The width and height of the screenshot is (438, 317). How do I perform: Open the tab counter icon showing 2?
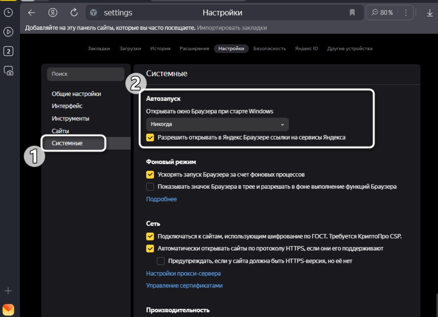pos(8,51)
